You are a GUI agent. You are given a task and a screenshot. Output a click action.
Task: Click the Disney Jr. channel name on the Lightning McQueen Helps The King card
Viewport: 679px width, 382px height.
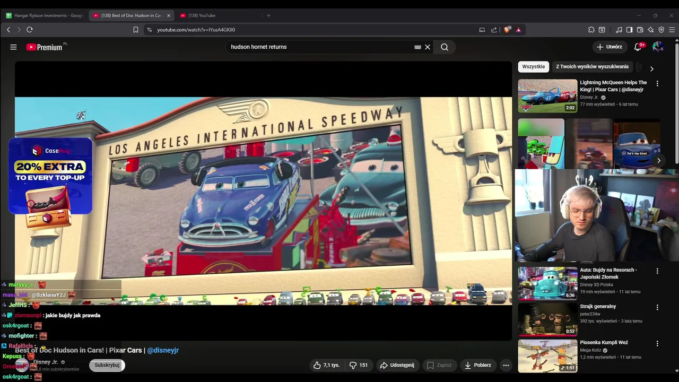coord(589,98)
